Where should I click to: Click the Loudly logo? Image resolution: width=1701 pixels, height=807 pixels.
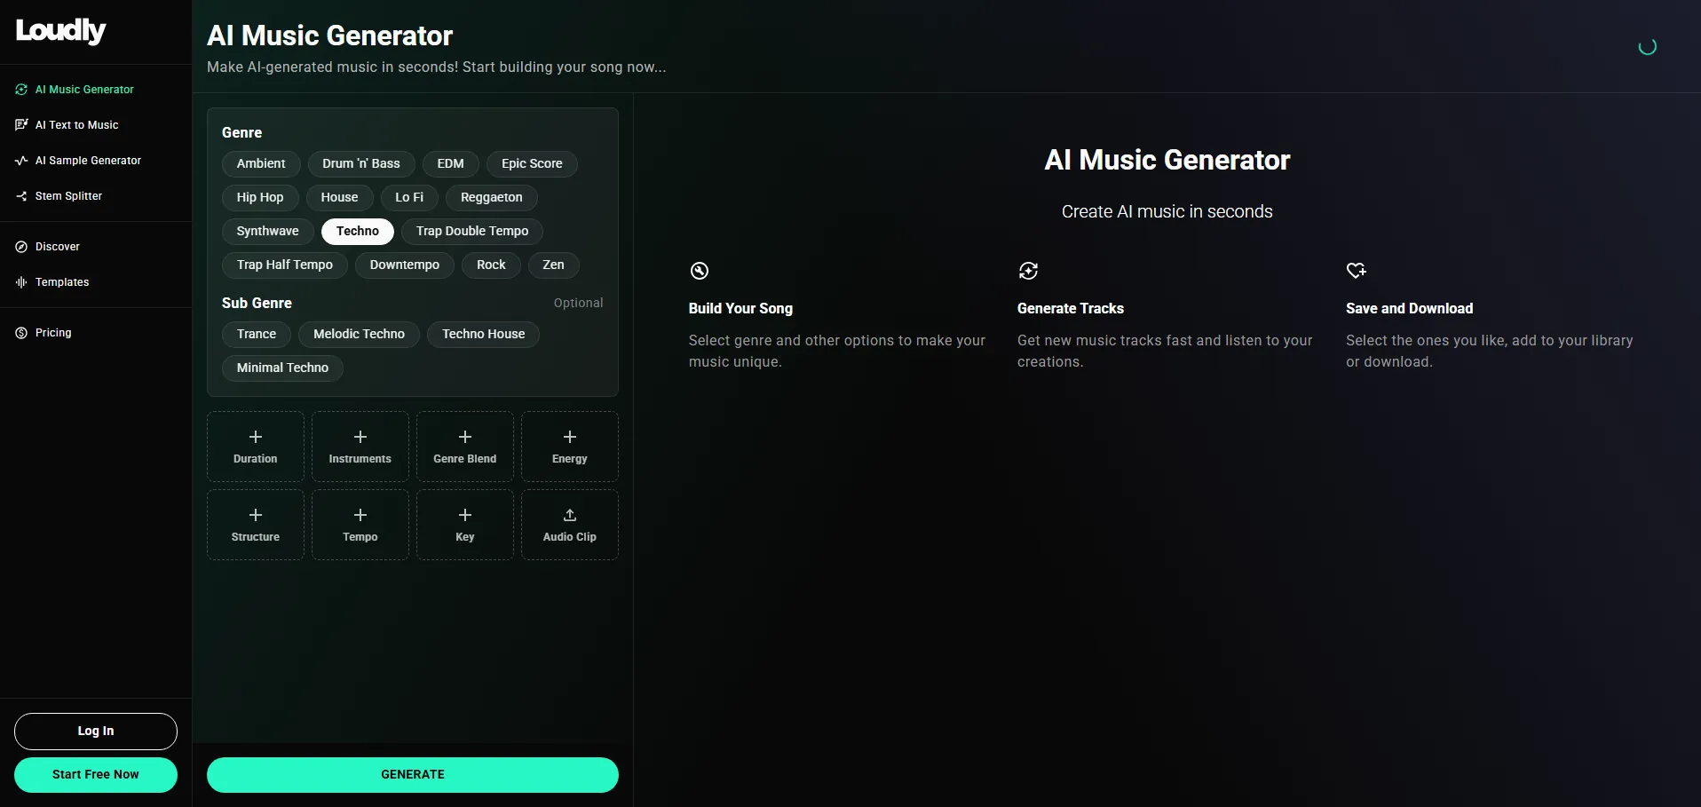(60, 31)
